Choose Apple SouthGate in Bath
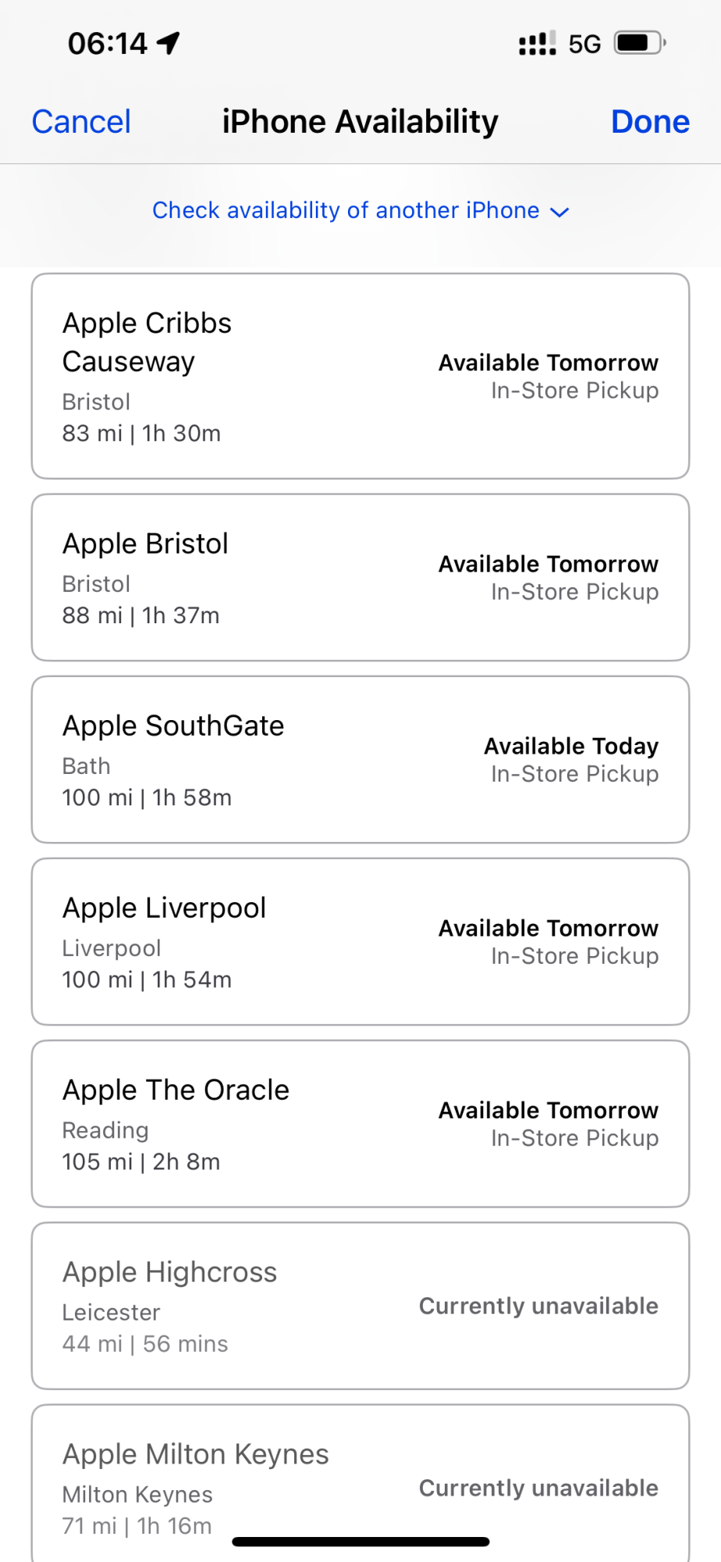The image size is (721, 1562). point(360,759)
